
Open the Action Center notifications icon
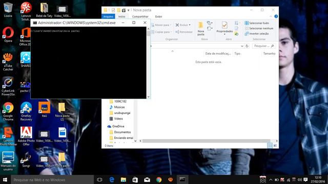point(305,179)
